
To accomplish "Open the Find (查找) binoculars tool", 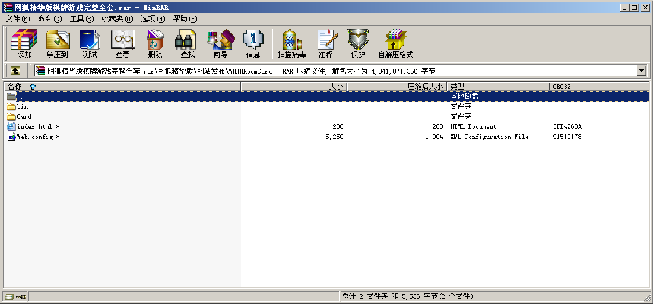I will (188, 43).
